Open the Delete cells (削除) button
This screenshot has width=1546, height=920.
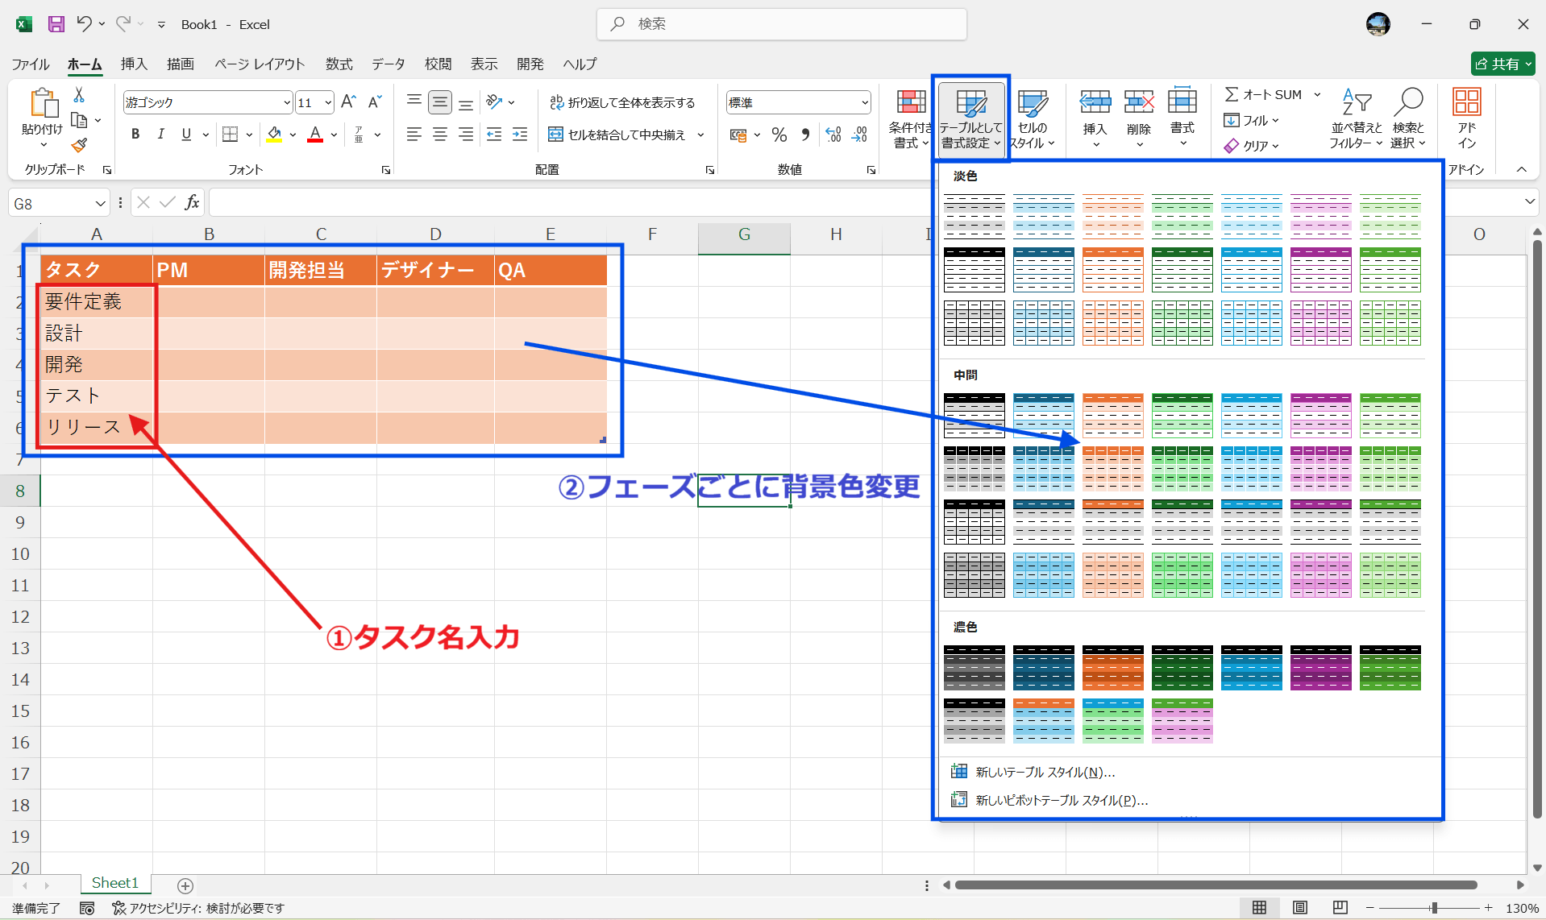(1139, 119)
